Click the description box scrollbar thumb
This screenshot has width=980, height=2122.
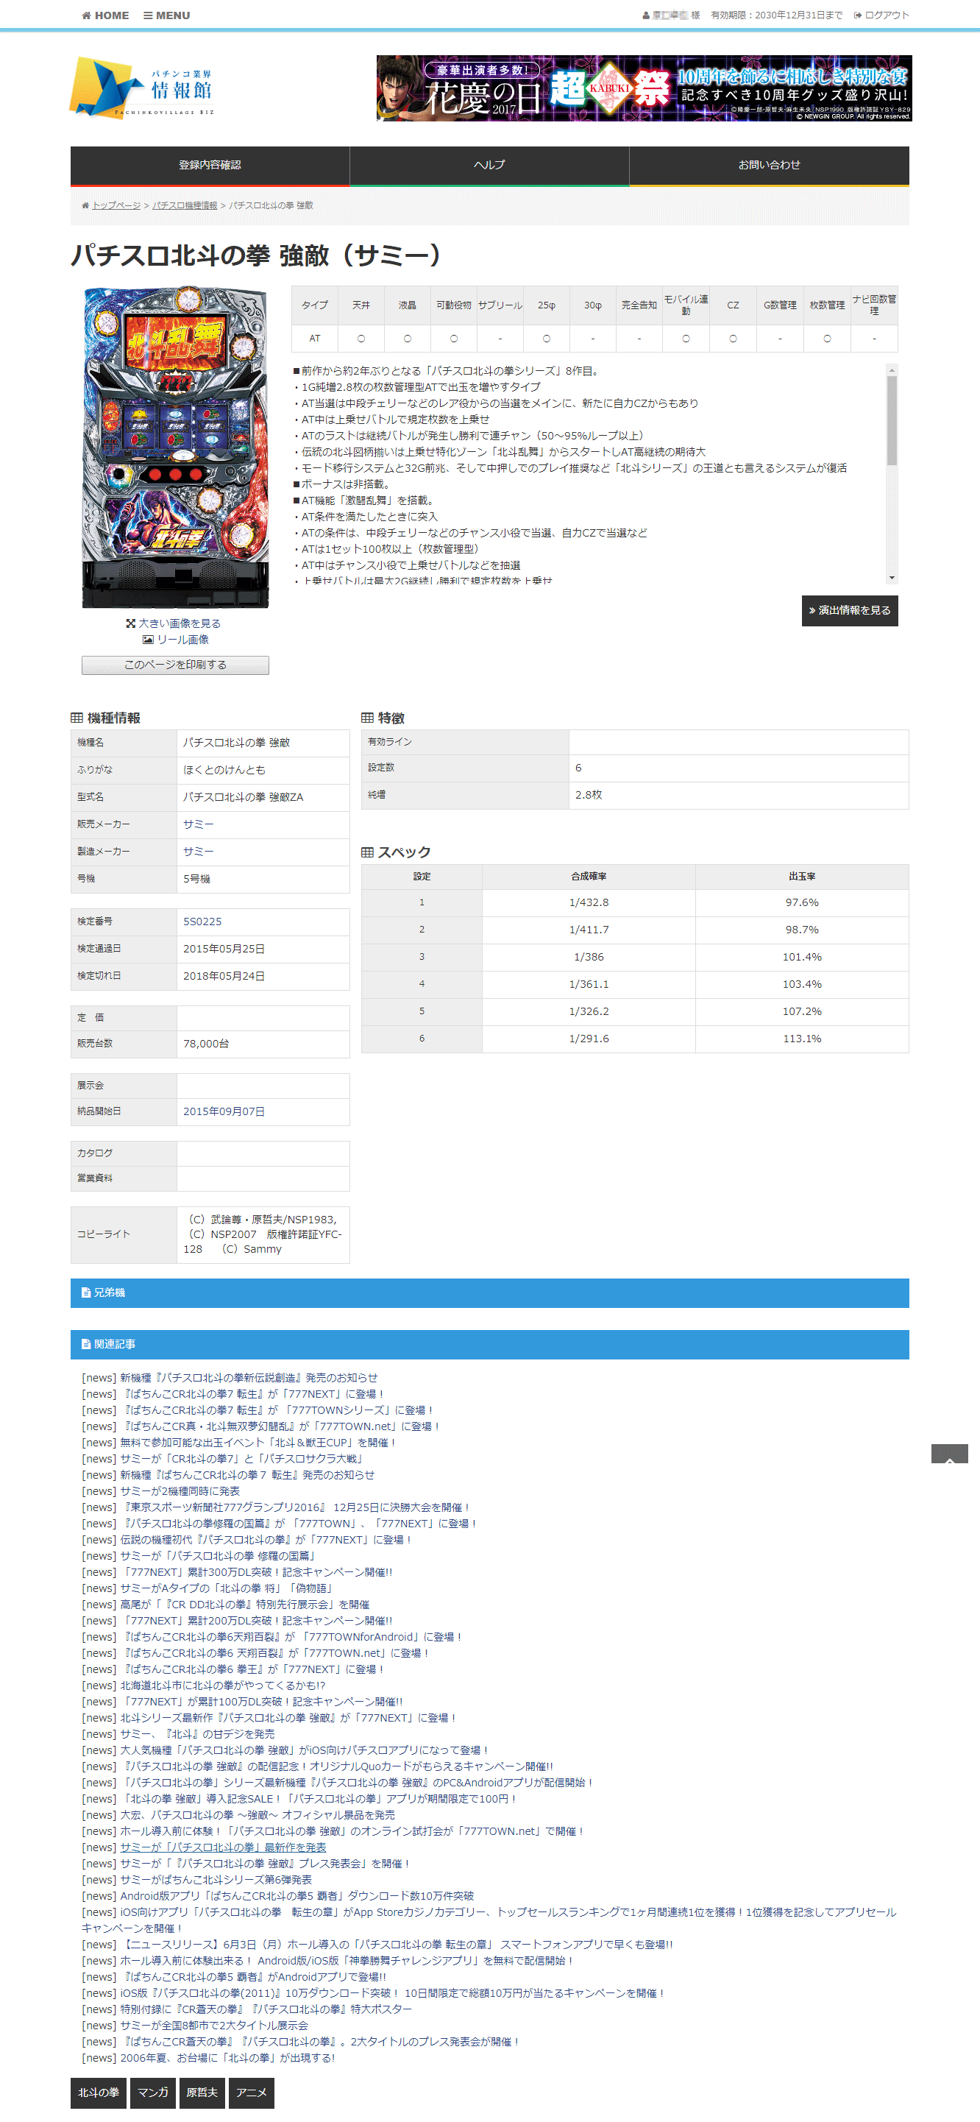coord(891,420)
